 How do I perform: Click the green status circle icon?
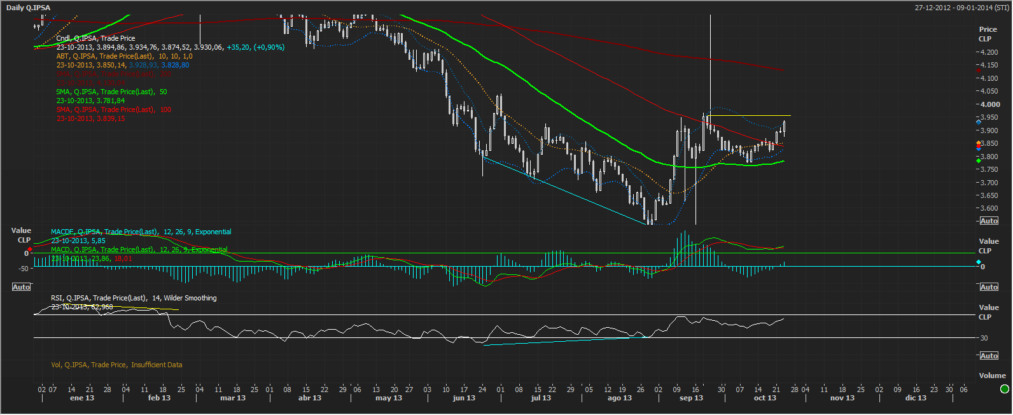tap(1005, 389)
